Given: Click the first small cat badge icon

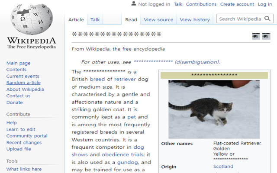Looking at the screenshot, I should click(256, 36).
